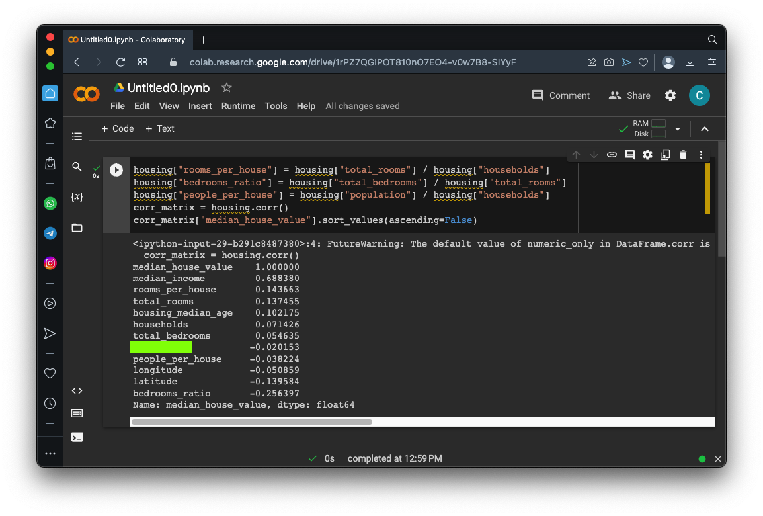
Task: Delete the current cell
Action: 683,155
